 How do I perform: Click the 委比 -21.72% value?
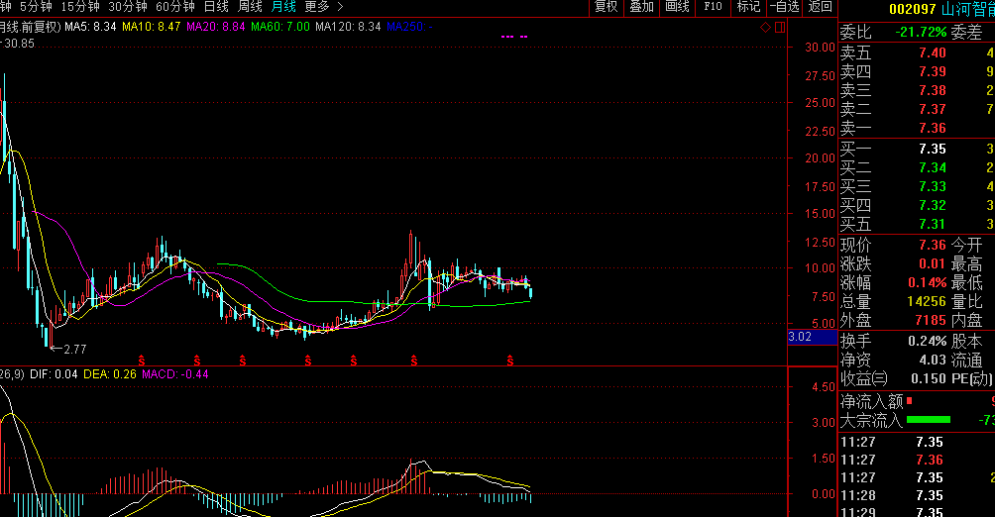pyautogui.click(x=921, y=32)
